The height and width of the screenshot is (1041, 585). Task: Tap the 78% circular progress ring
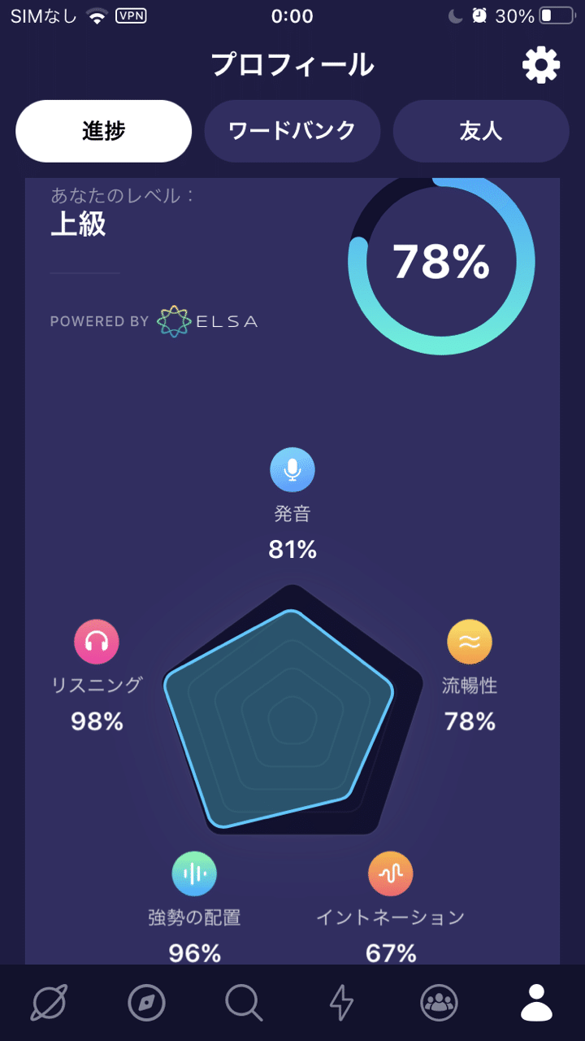pos(441,262)
